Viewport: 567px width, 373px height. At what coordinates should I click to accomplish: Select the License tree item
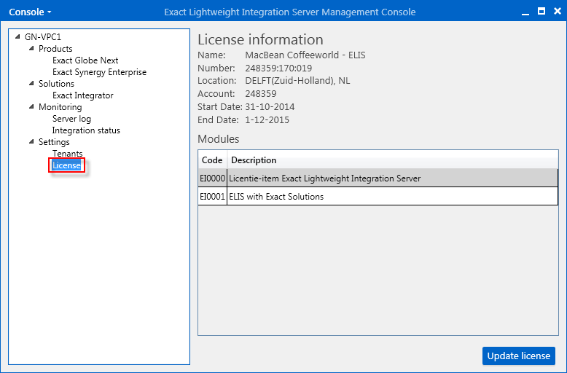click(66, 165)
